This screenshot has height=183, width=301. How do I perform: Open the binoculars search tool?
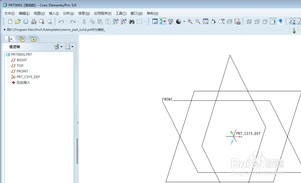tap(132, 22)
